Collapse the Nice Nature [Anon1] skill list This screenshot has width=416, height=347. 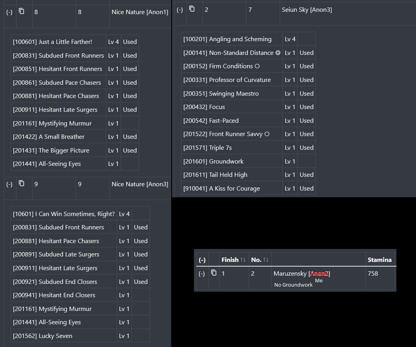(9, 12)
